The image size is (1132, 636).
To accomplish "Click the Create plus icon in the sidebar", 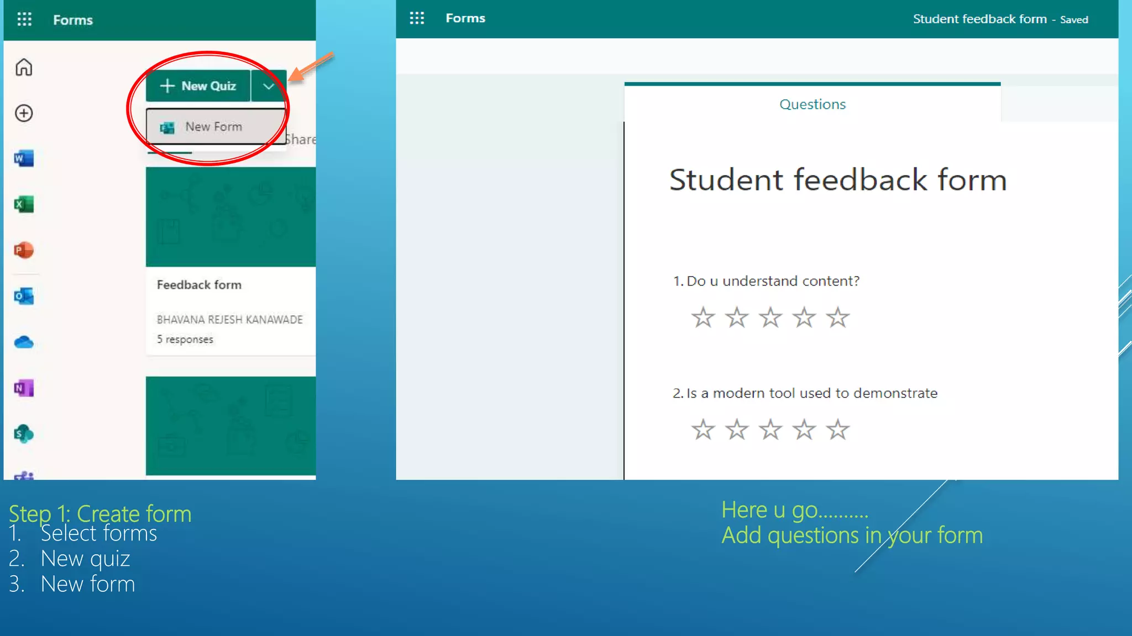I will point(24,113).
